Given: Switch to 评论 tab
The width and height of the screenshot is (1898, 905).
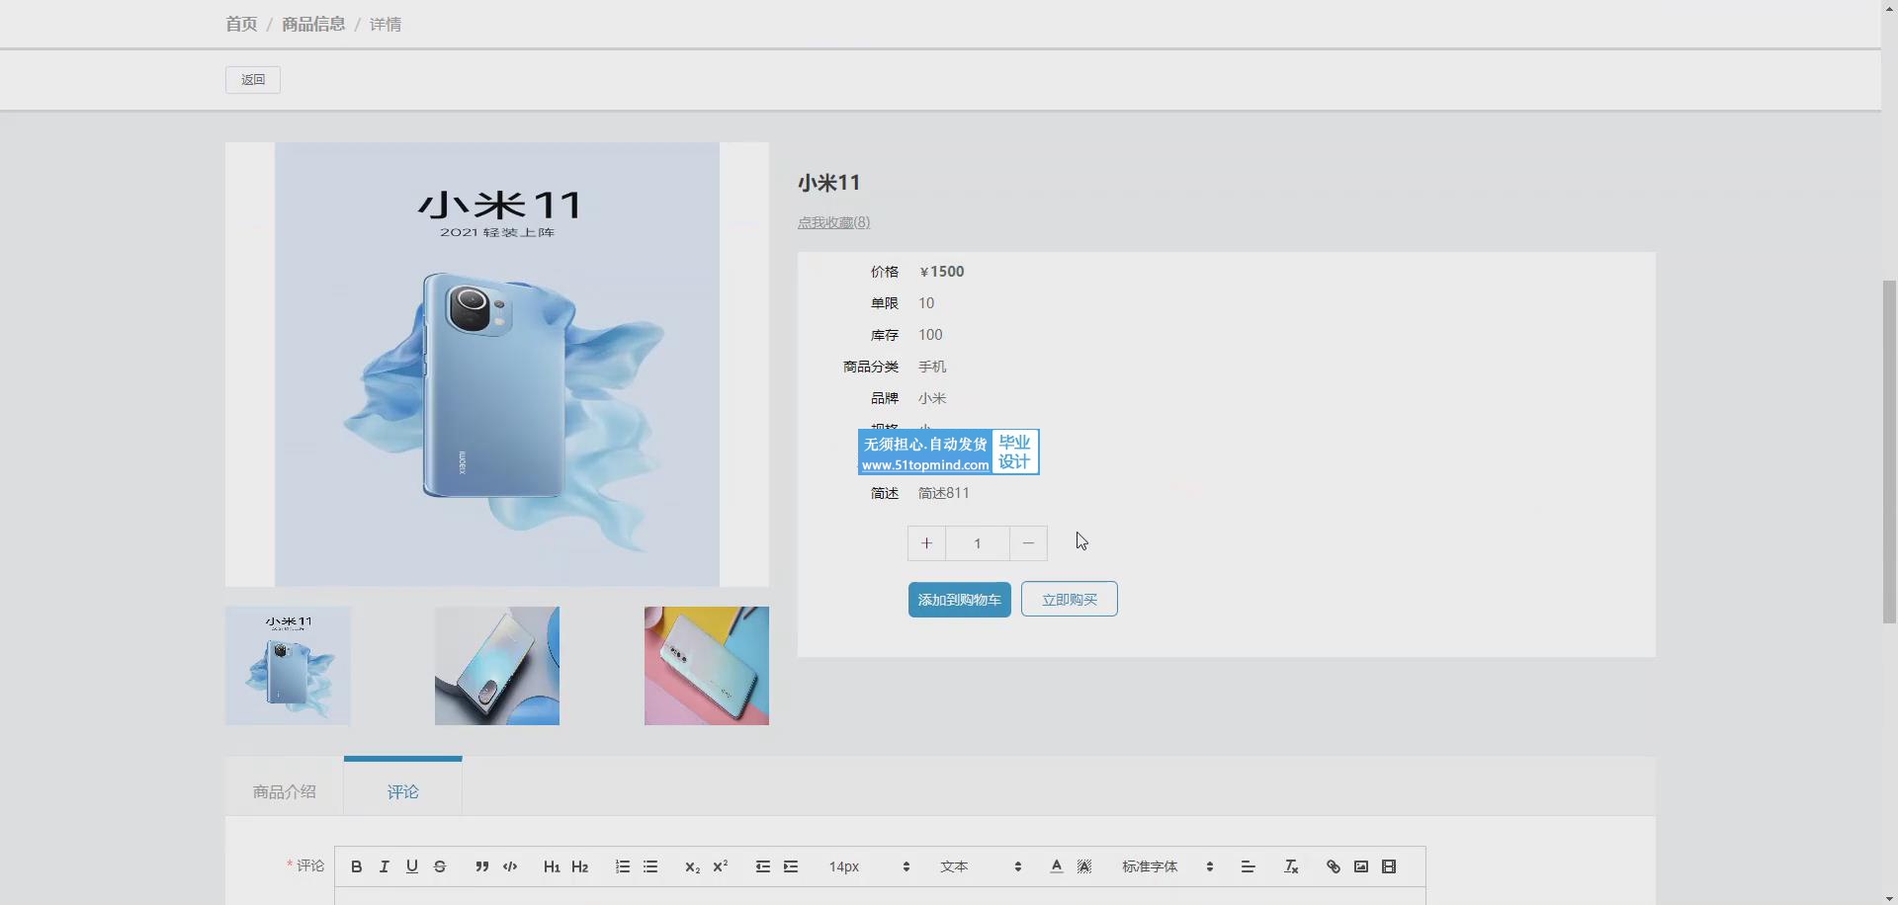Looking at the screenshot, I should tap(402, 791).
